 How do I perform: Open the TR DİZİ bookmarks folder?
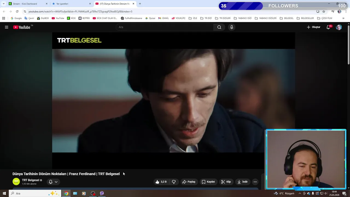tap(206, 18)
